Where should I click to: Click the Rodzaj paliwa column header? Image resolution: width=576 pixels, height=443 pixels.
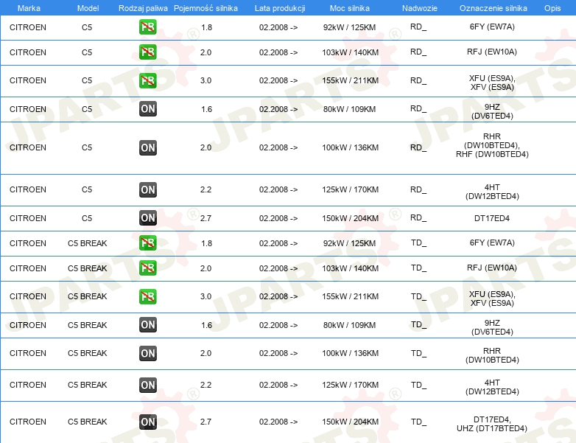pos(143,8)
